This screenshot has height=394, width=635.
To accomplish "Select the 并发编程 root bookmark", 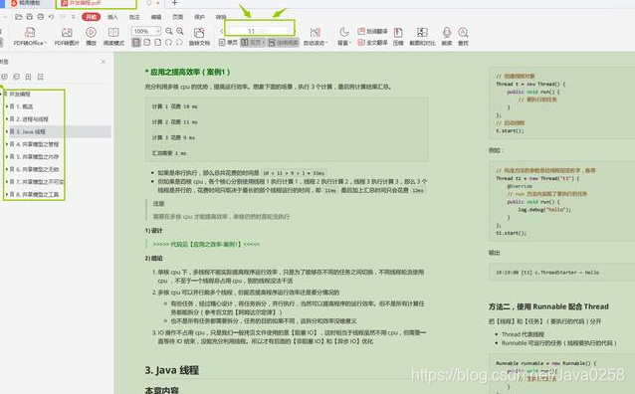I will [x=20, y=94].
